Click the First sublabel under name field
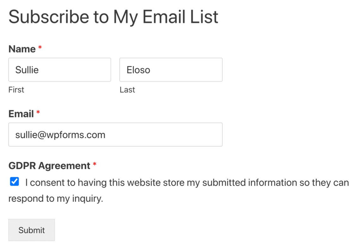Screen dimensions: 353x247 (16, 90)
